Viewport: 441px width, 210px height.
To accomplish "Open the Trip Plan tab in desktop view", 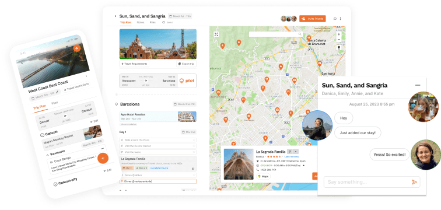I will click(125, 22).
